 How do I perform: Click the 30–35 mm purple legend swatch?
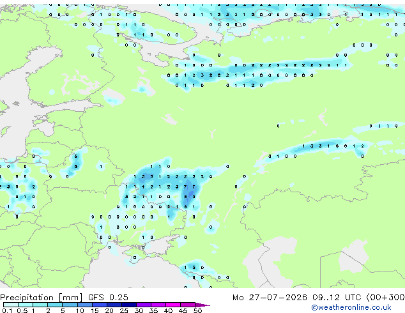pyautogui.click(x=144, y=305)
